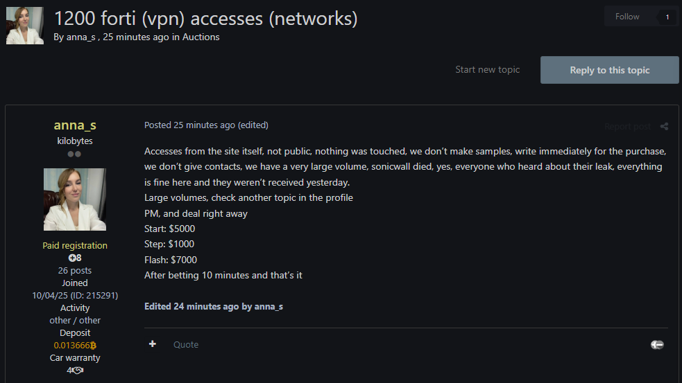The image size is (682, 383).
Task: Quote this post
Action: coord(186,344)
